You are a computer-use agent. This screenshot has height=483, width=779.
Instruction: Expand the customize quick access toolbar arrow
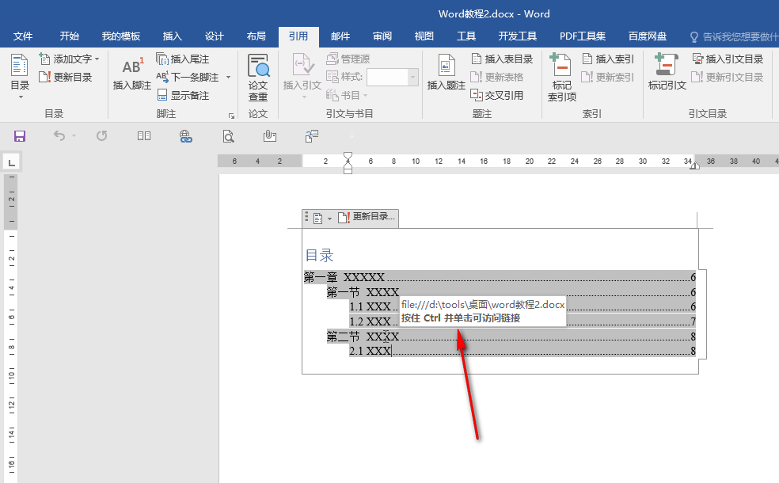coord(351,136)
